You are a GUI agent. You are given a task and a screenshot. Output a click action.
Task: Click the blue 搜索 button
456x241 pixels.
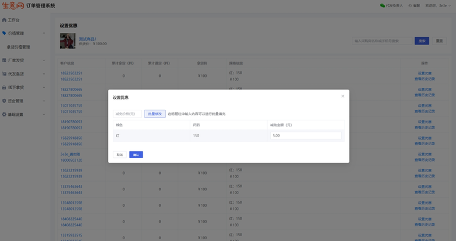pyautogui.click(x=422, y=41)
